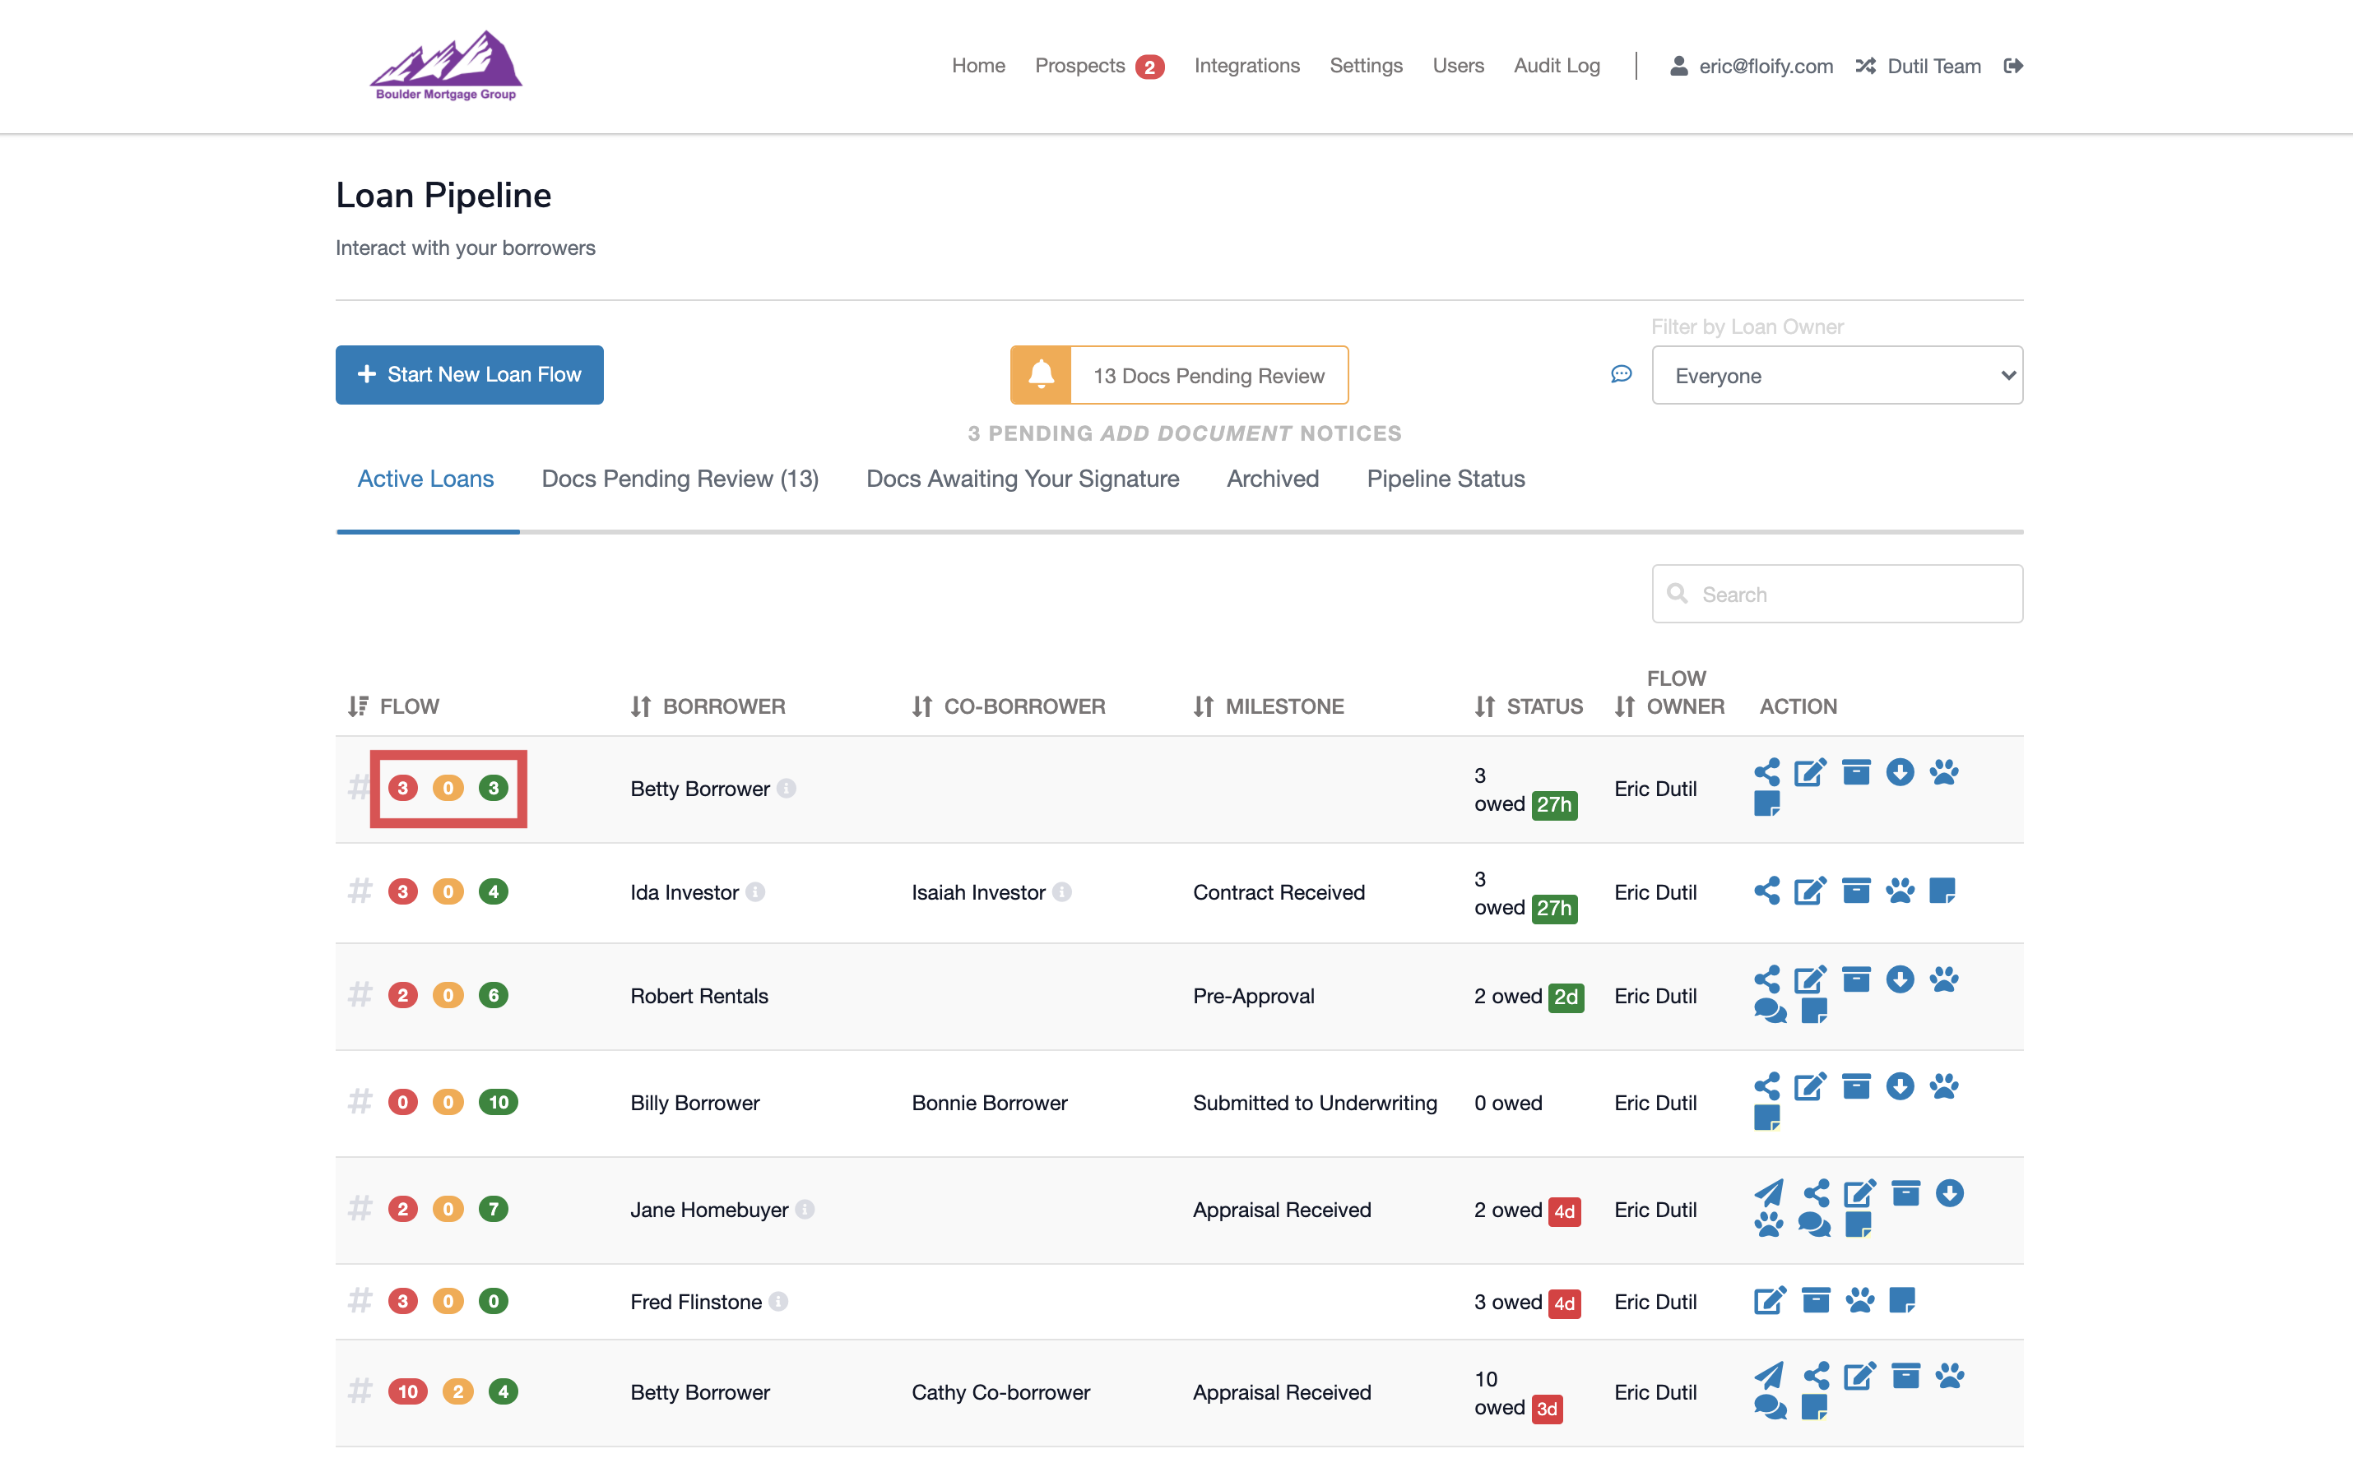Click into the loan Search field
The width and height of the screenshot is (2353, 1472).
tap(1850, 594)
